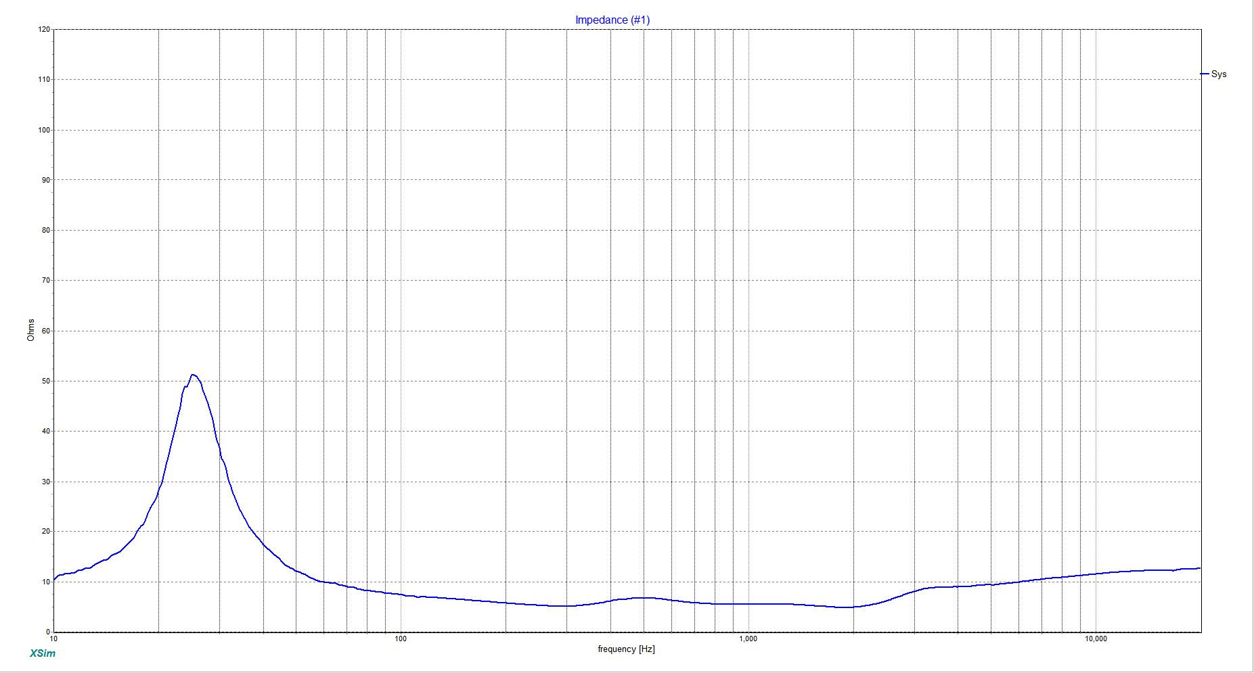Click the '70' value on the Ohms axis
1254x673 pixels.
[x=46, y=281]
